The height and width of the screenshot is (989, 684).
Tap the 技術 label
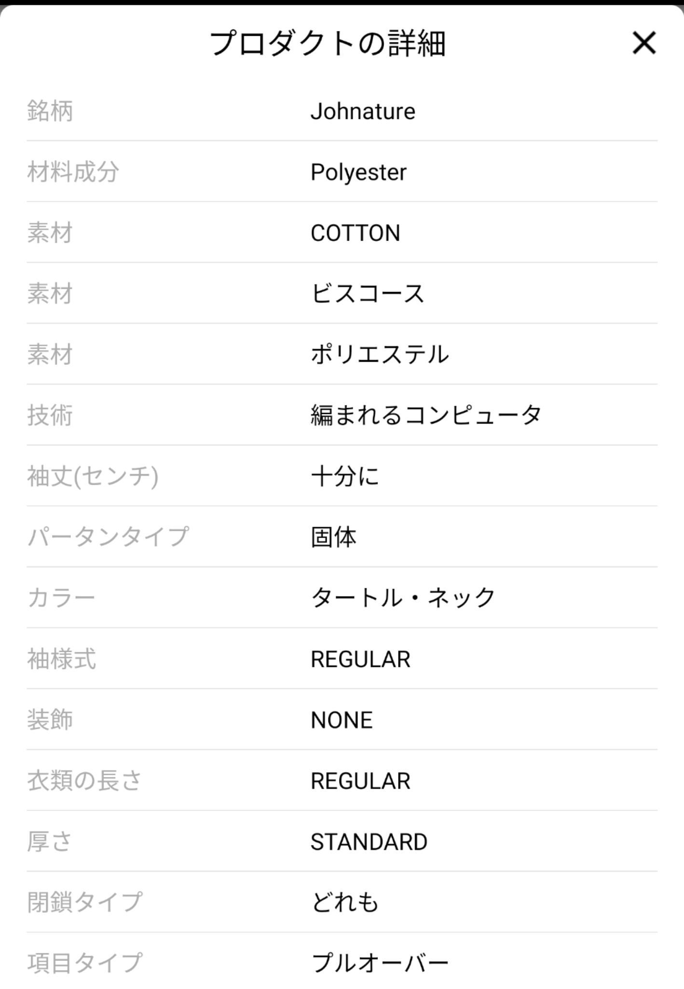point(50,415)
